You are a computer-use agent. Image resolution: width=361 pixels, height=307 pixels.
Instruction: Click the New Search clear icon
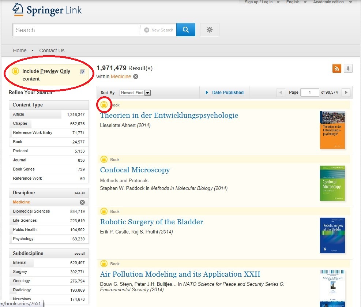click(147, 30)
